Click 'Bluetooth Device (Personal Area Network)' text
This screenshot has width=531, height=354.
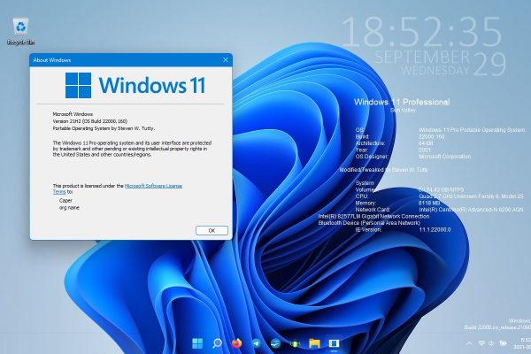(x=369, y=223)
